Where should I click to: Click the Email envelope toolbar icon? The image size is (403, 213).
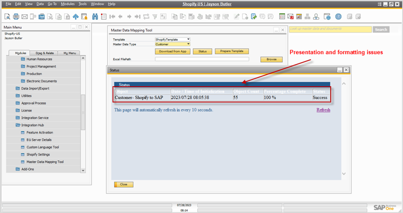click(24, 17)
